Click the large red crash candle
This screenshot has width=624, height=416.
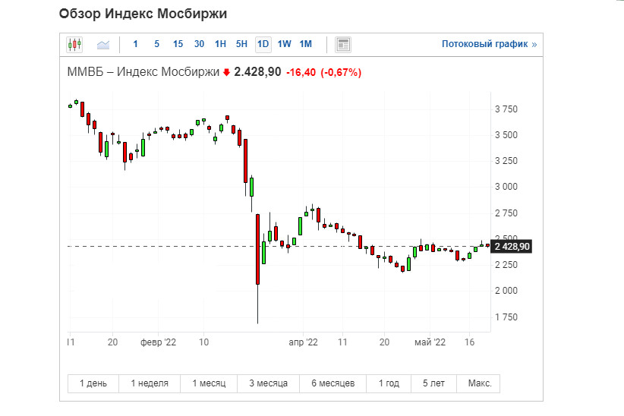click(x=257, y=249)
